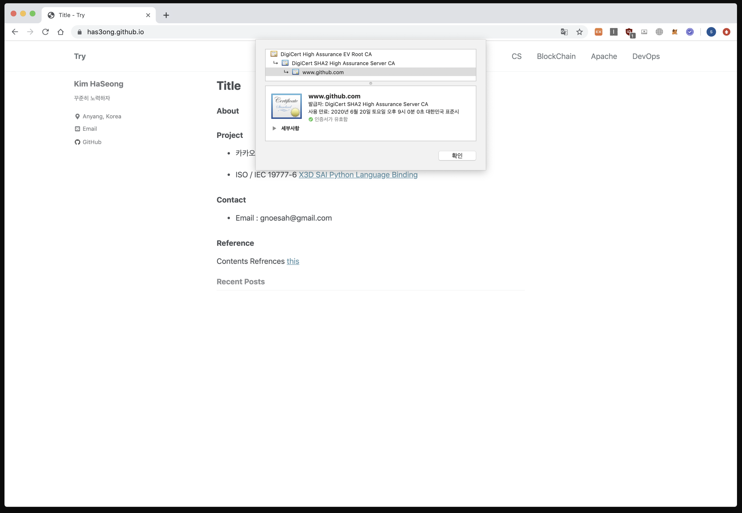Select DigiCert High Assurance EV Root CA
This screenshot has width=742, height=513.
[x=326, y=54]
